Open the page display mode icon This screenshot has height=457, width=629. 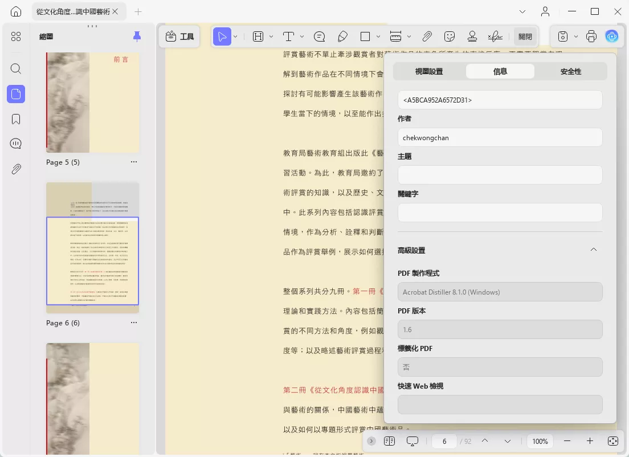[389, 441]
